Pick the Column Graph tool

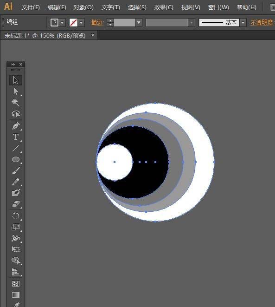click(16, 272)
